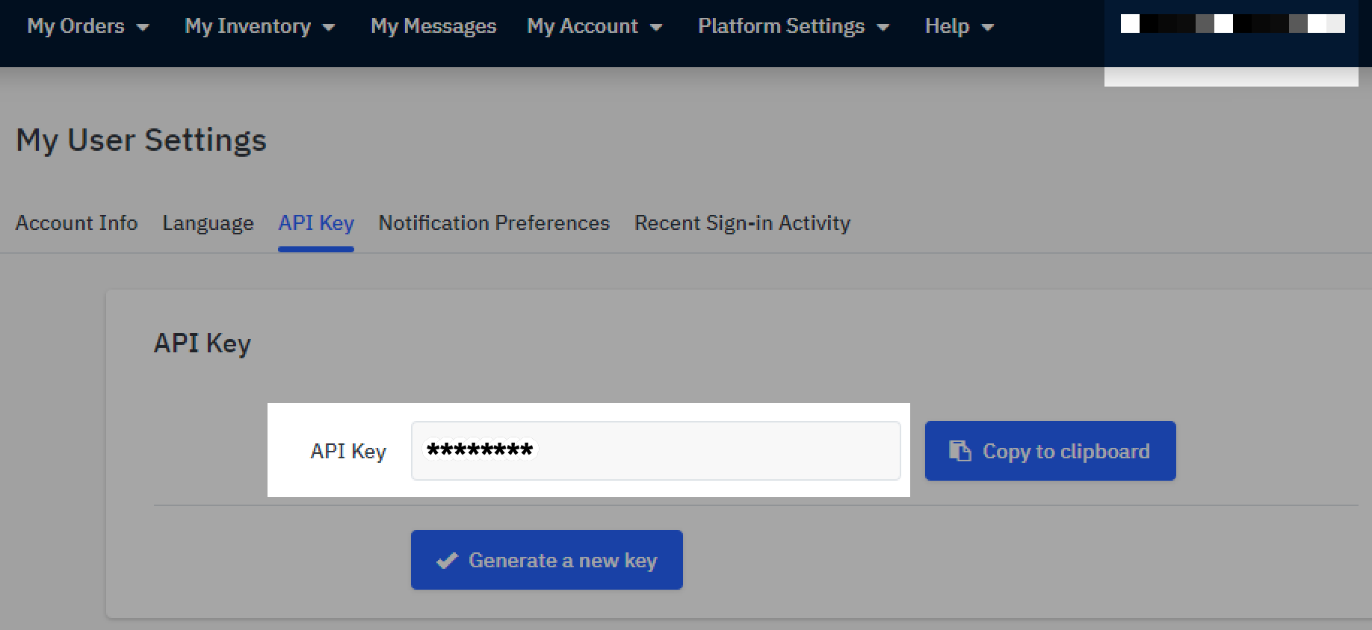1372x630 pixels.
Task: Open the My Orders menu
Action: click(x=76, y=26)
